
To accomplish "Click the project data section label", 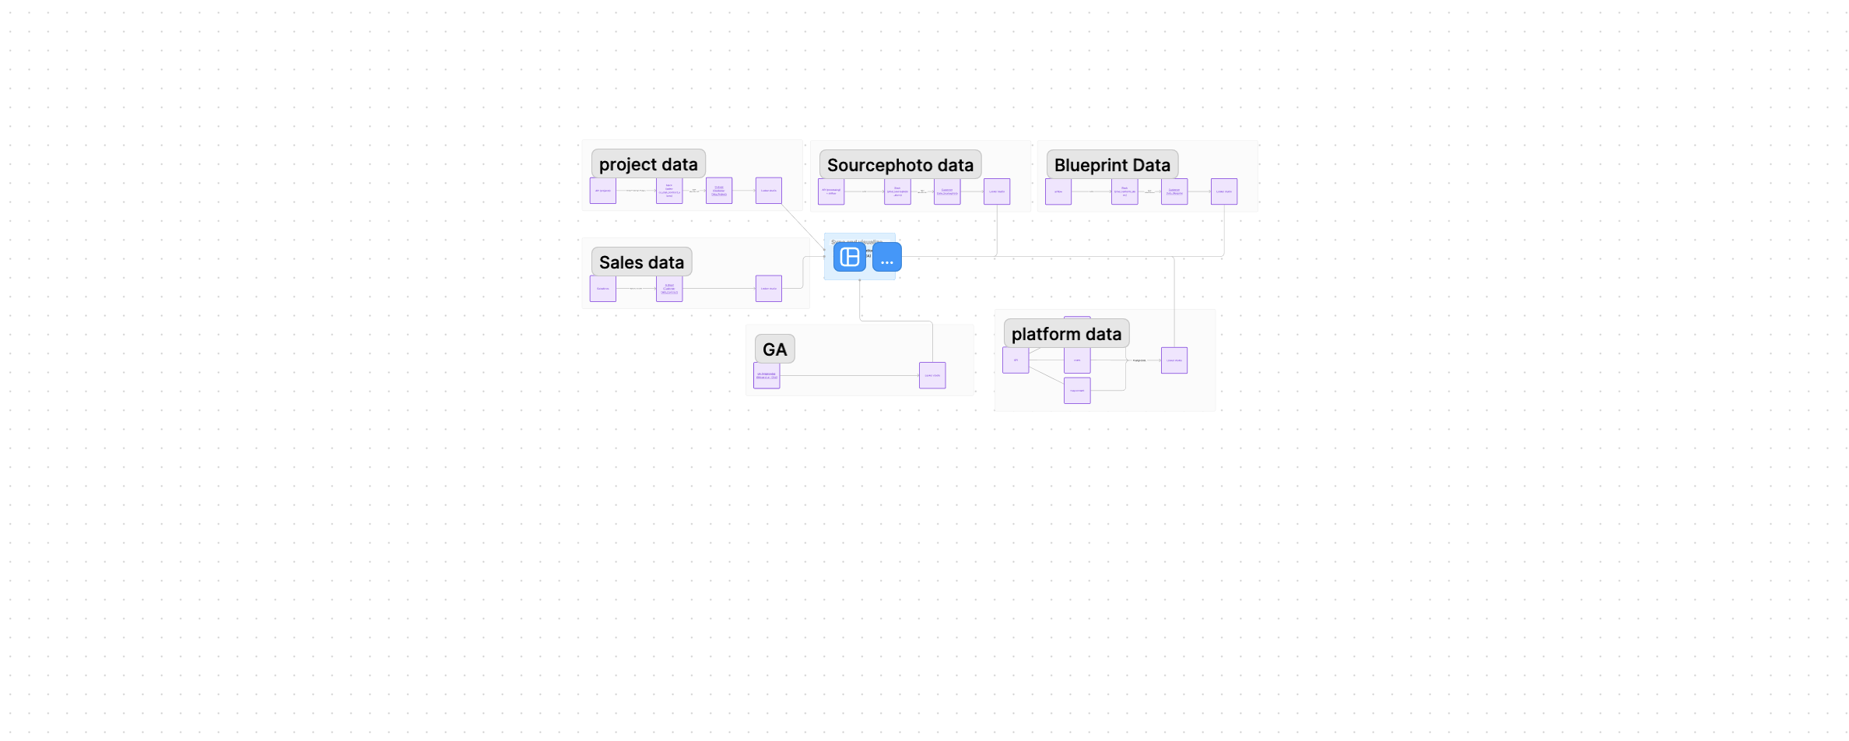I will coord(648,164).
